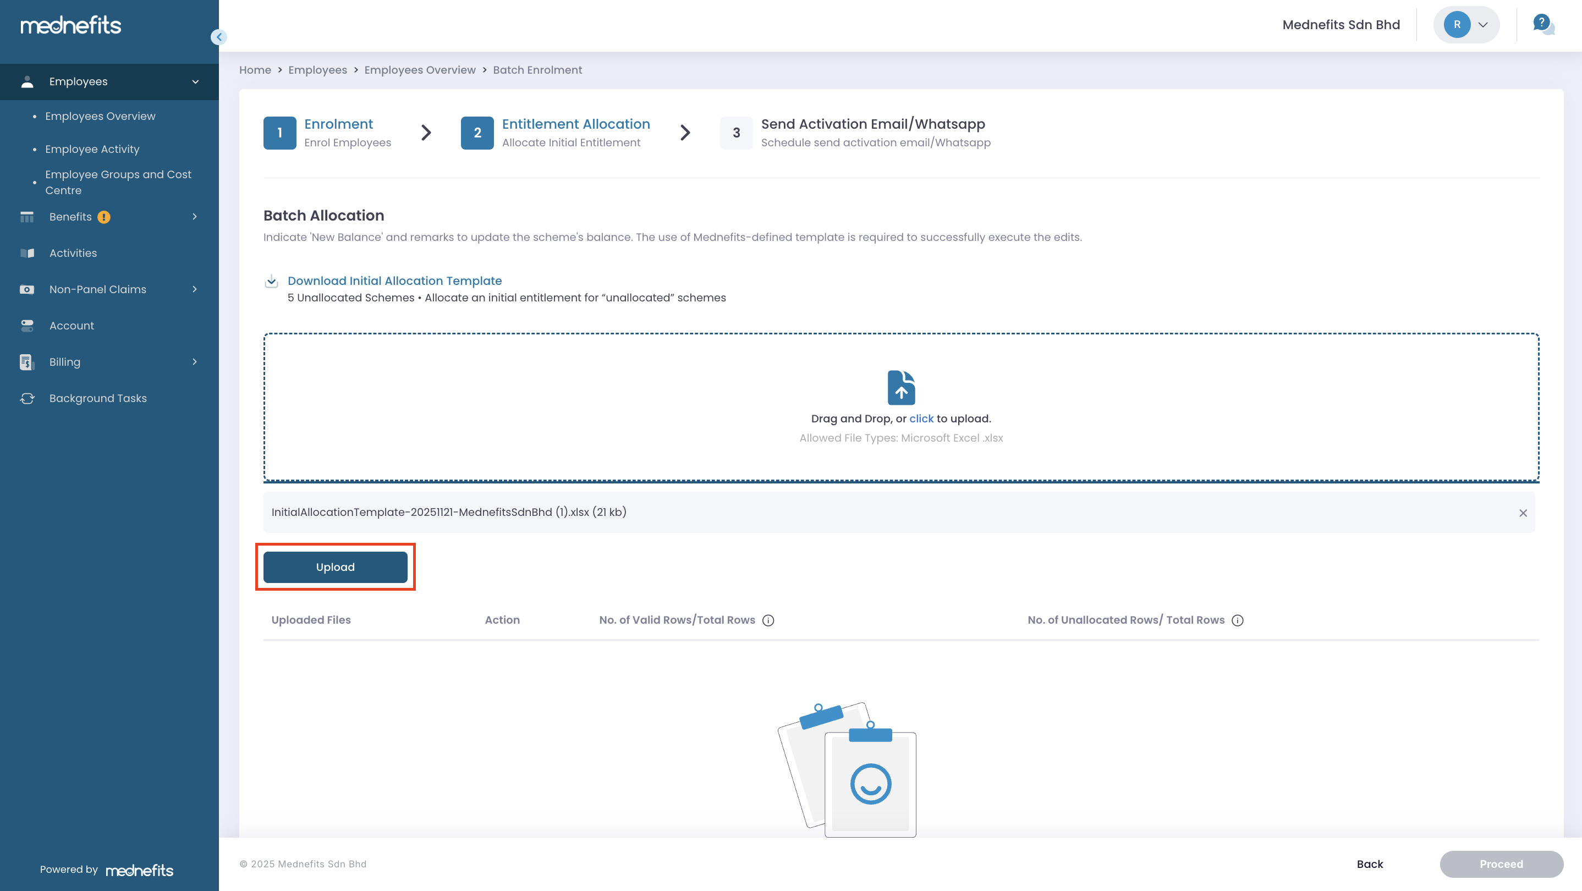Image resolution: width=1582 pixels, height=891 pixels.
Task: Open Employee Activity page
Action: [x=92, y=149]
